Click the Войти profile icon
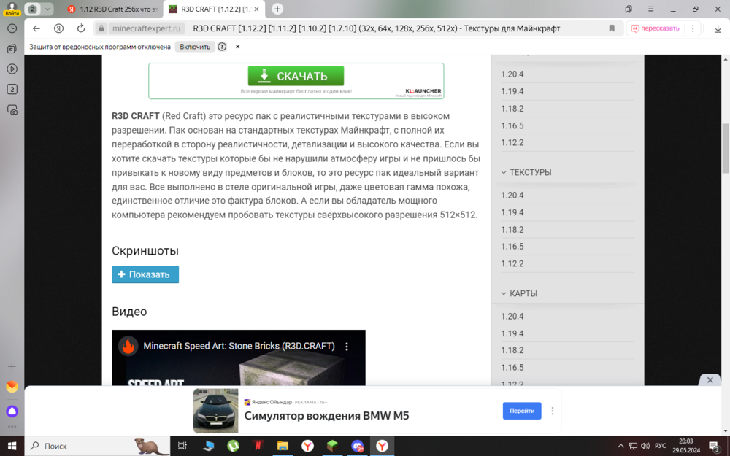This screenshot has width=730, height=456. coord(12,8)
